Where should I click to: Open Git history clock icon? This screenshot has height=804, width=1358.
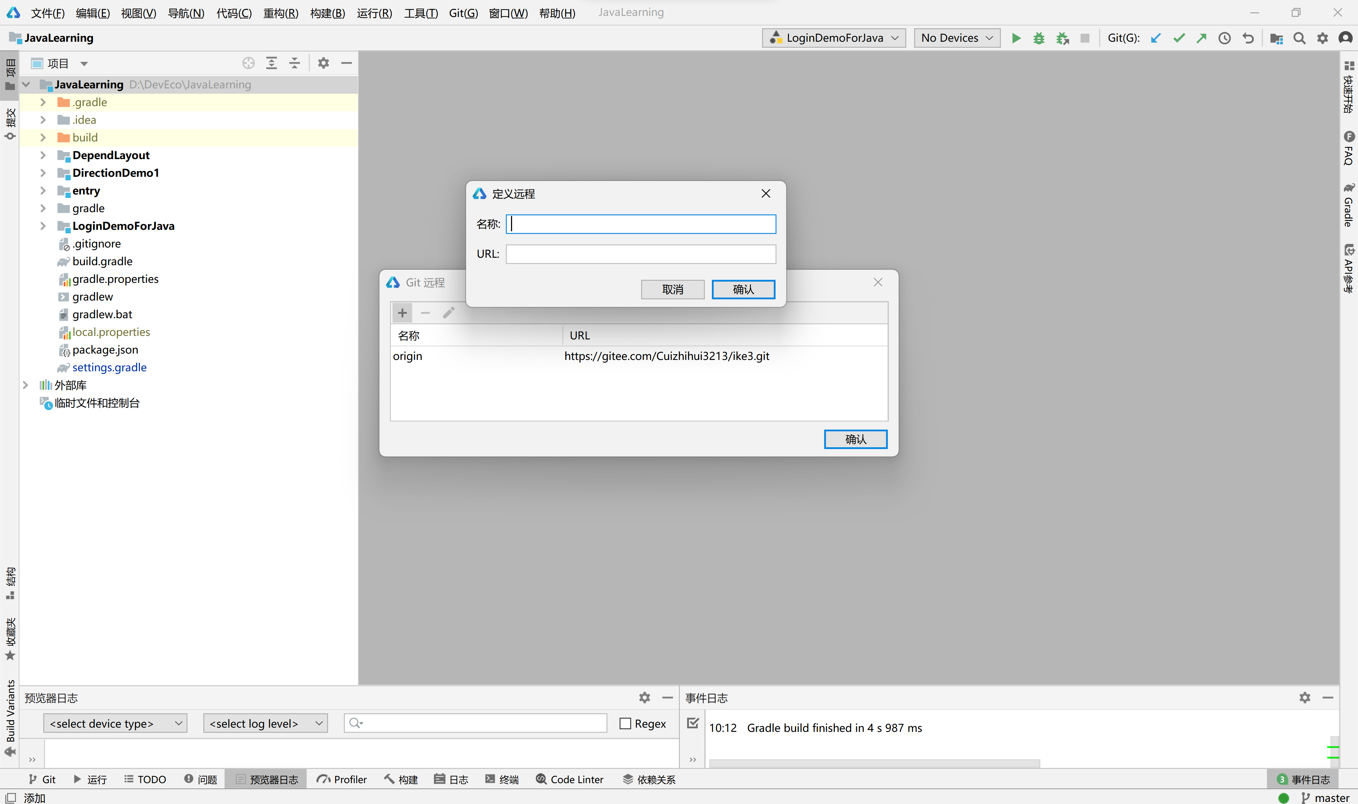coord(1224,38)
